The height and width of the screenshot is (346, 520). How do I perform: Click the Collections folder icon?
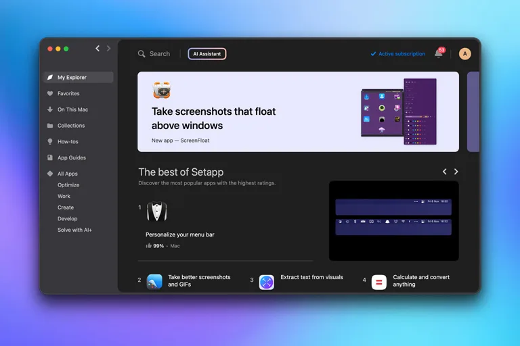50,126
